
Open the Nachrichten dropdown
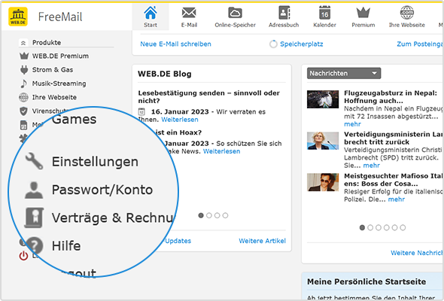click(344, 73)
